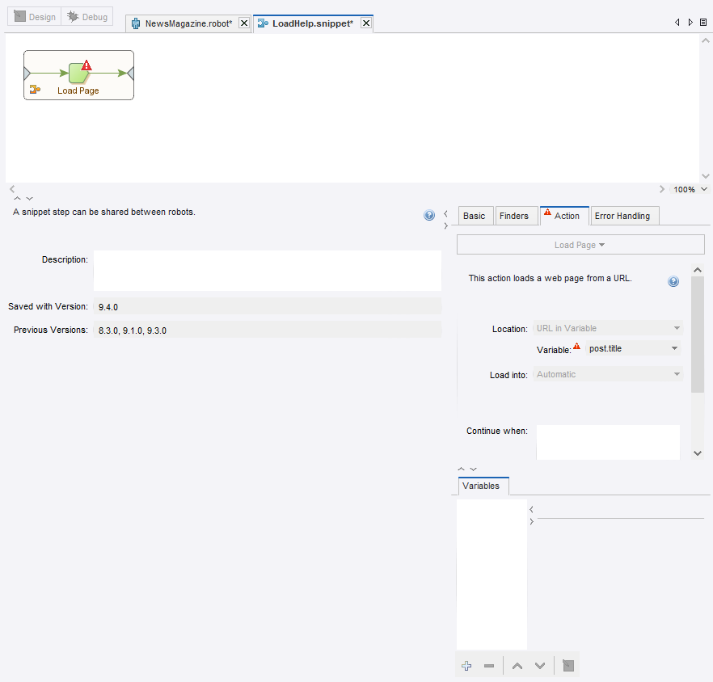Switch to the Finders tab
This screenshot has height=682, width=713.
tap(516, 215)
